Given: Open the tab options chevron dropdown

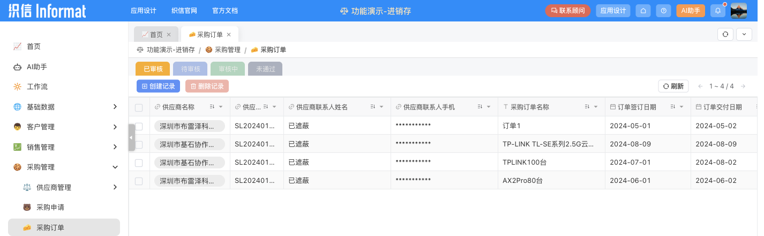Looking at the screenshot, I should tap(744, 34).
